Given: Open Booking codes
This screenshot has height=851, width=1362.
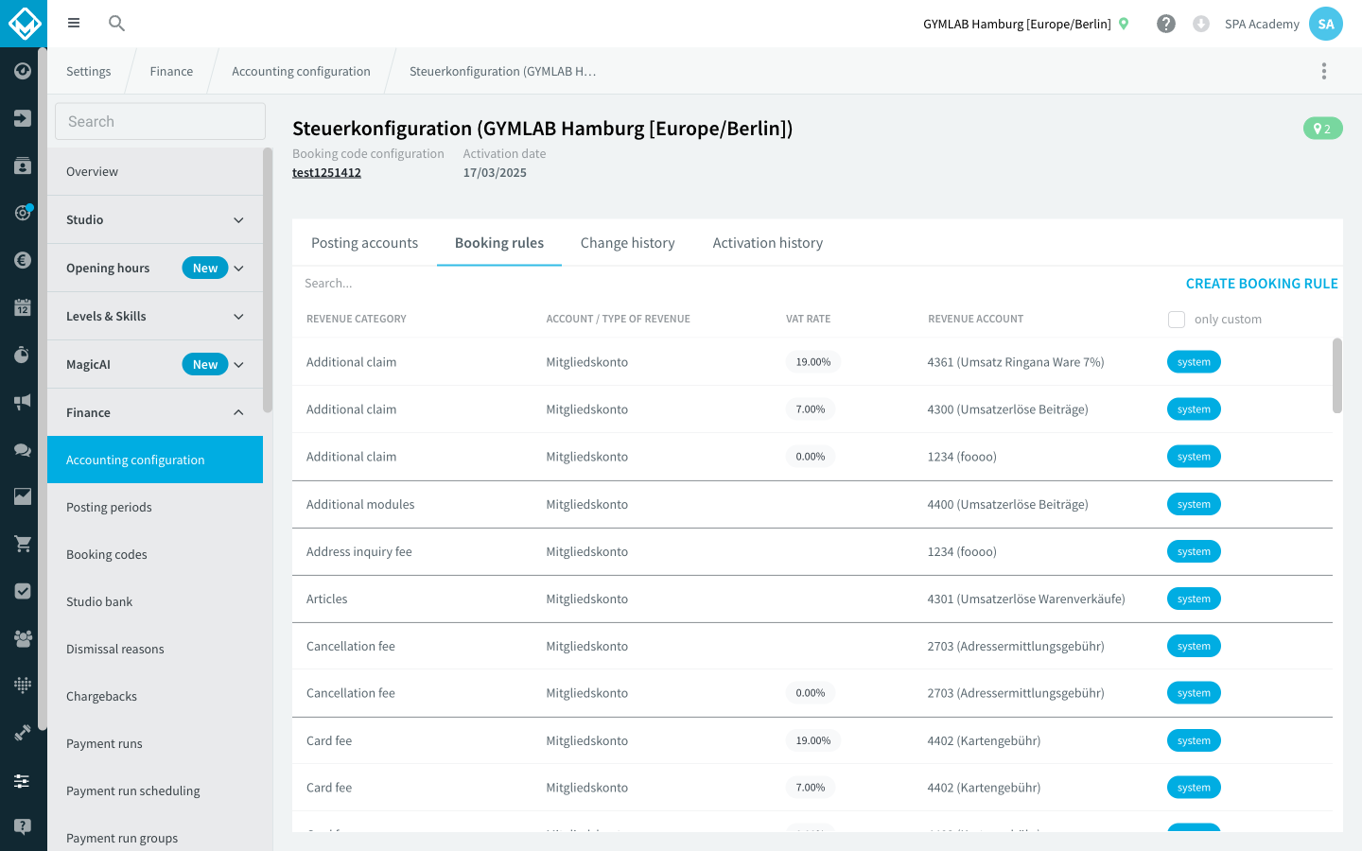Looking at the screenshot, I should [155, 554].
